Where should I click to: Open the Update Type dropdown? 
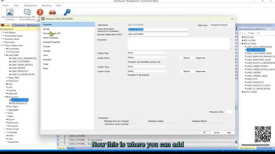[147, 53]
